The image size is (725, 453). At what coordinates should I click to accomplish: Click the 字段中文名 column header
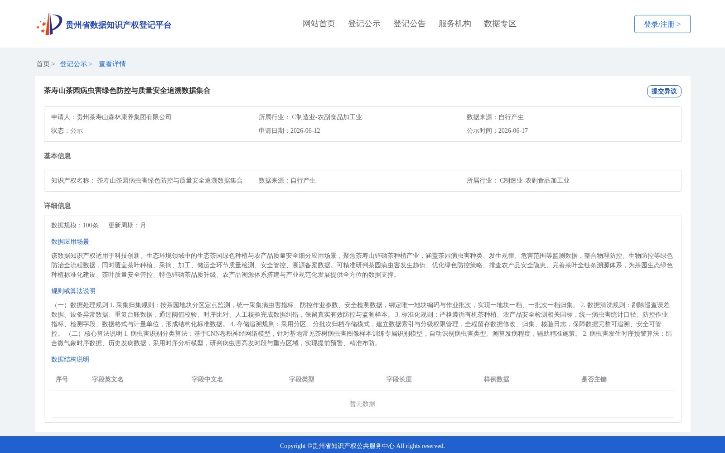(x=208, y=379)
